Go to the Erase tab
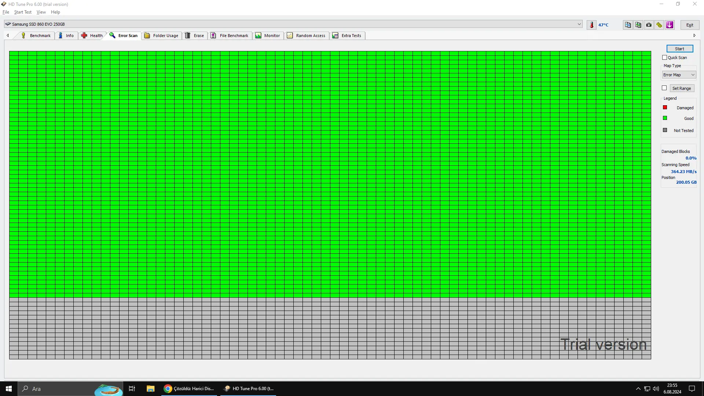The width and height of the screenshot is (704, 396). tap(194, 36)
